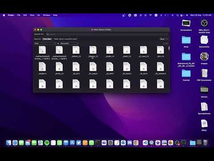
Task: Launch Terminal from the dock
Action: coord(98,143)
